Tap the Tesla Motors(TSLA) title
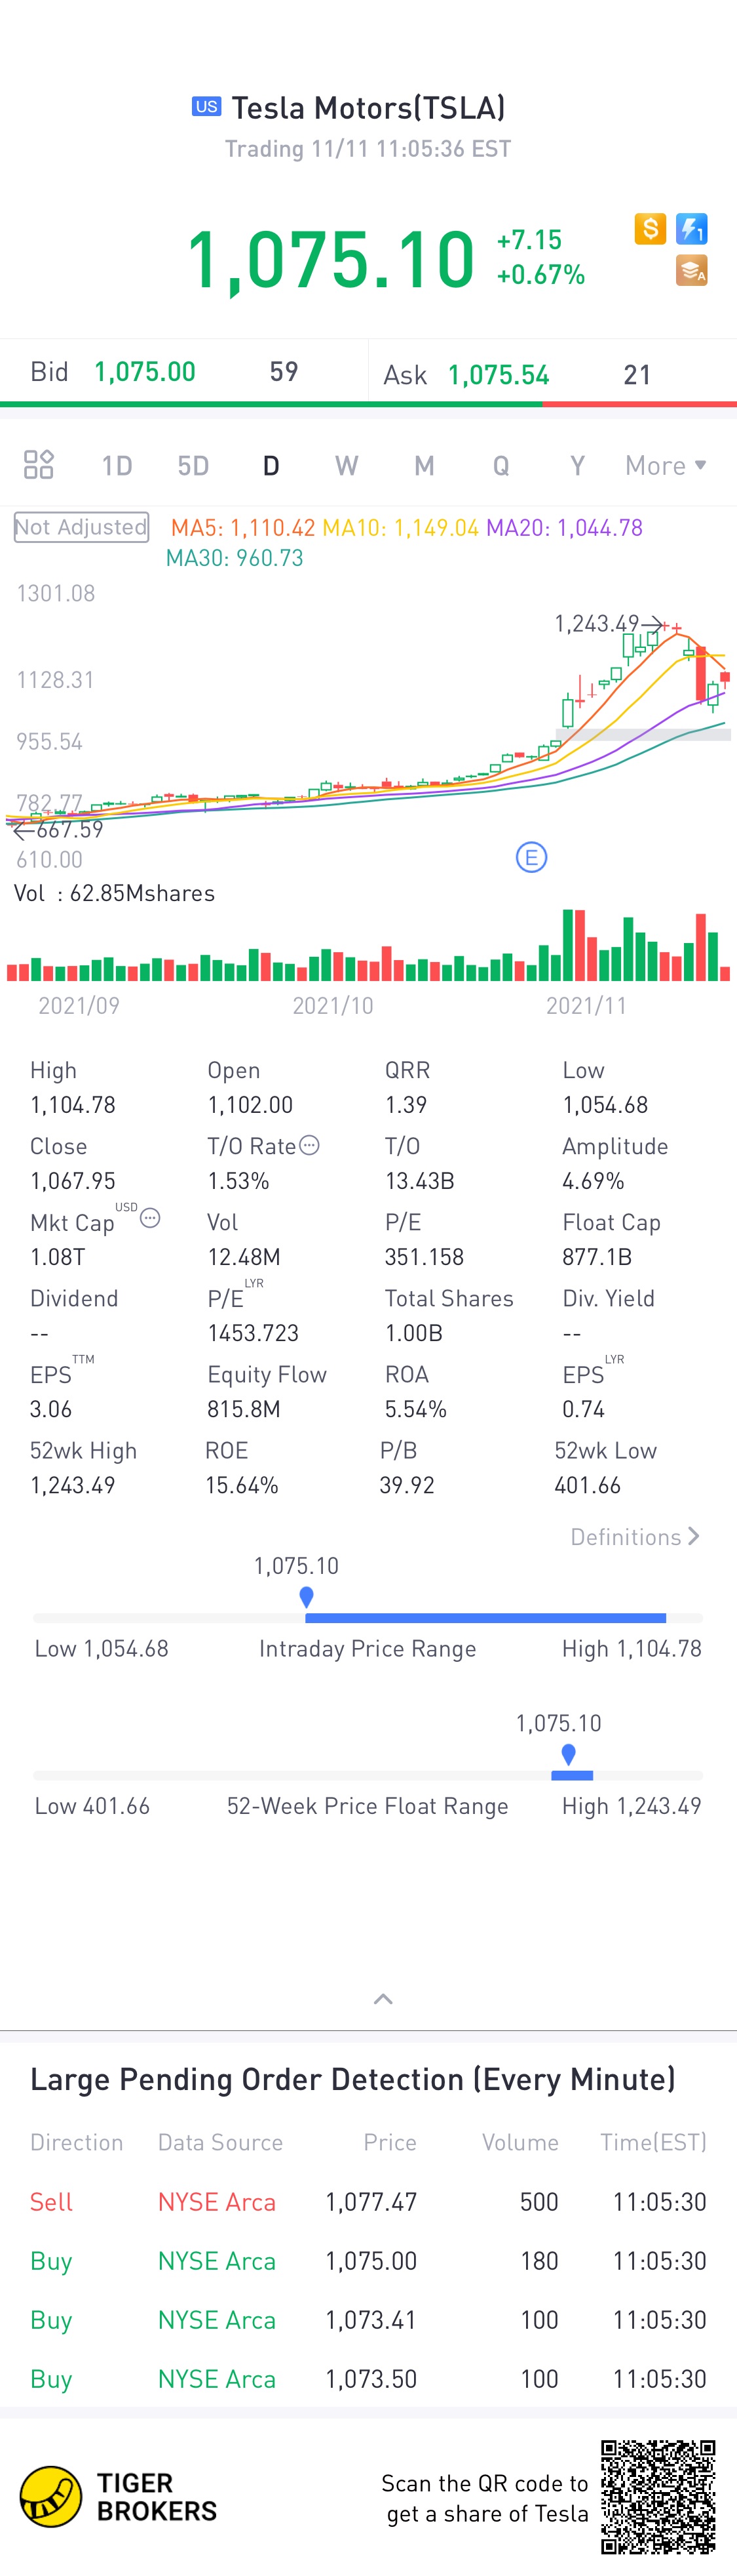This screenshot has width=737, height=2576. 368,107
